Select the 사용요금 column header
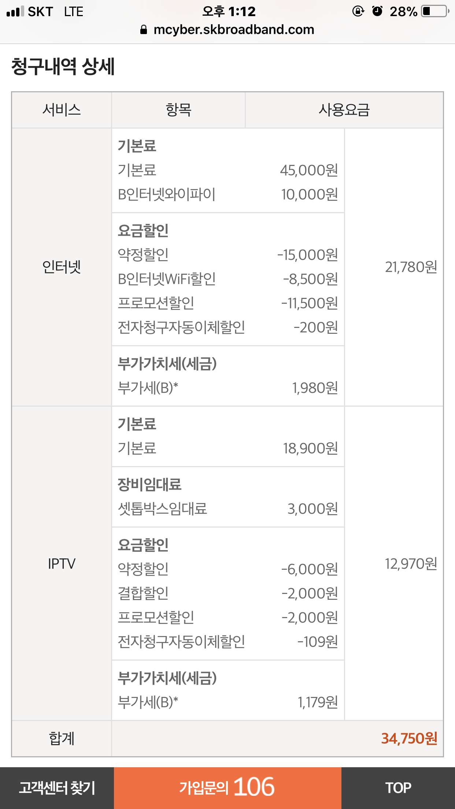This screenshot has height=809, width=455. point(344,110)
